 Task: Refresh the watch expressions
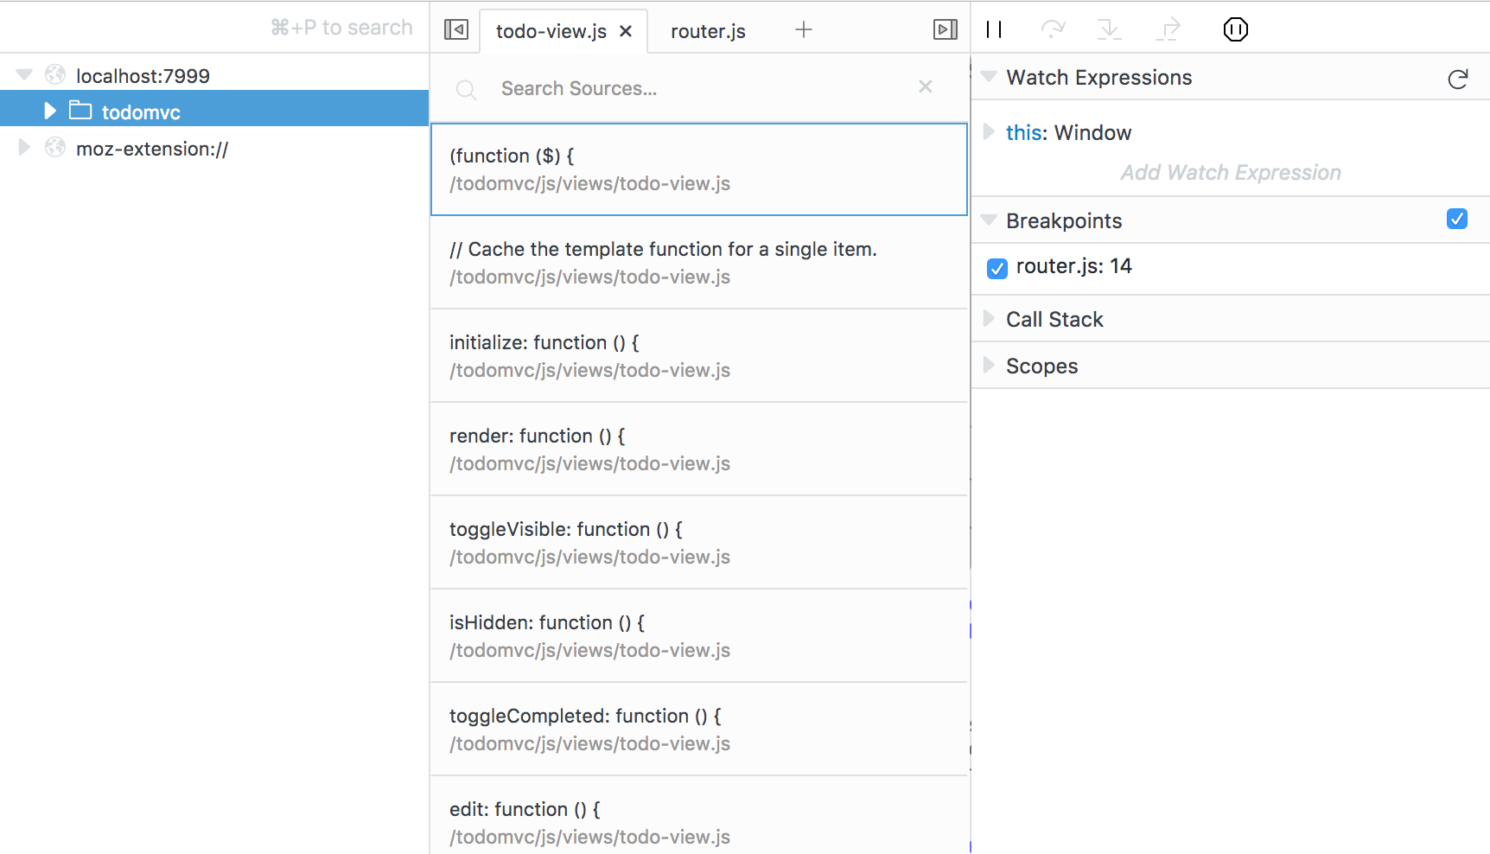tap(1457, 79)
